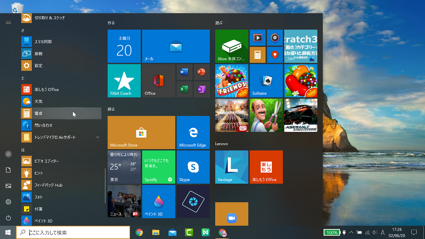Viewport: 425px width, 239px height.
Task: Open the Pictures shortcut in Start sidebar
Action: 8,186
